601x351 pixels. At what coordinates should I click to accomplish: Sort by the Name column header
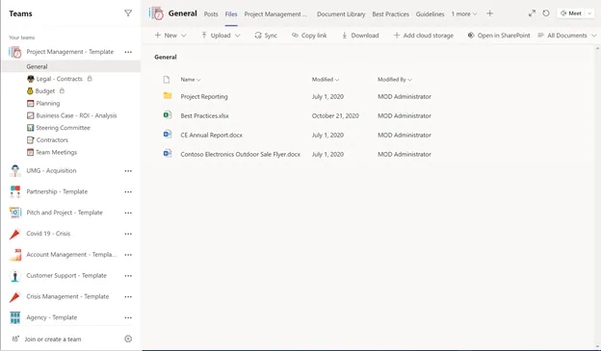[x=191, y=80]
